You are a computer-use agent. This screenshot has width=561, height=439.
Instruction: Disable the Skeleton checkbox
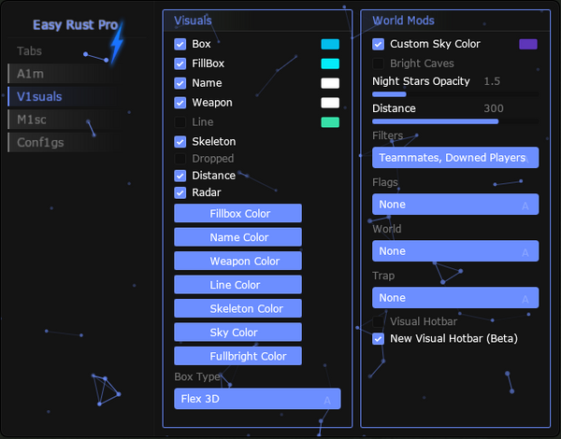180,141
